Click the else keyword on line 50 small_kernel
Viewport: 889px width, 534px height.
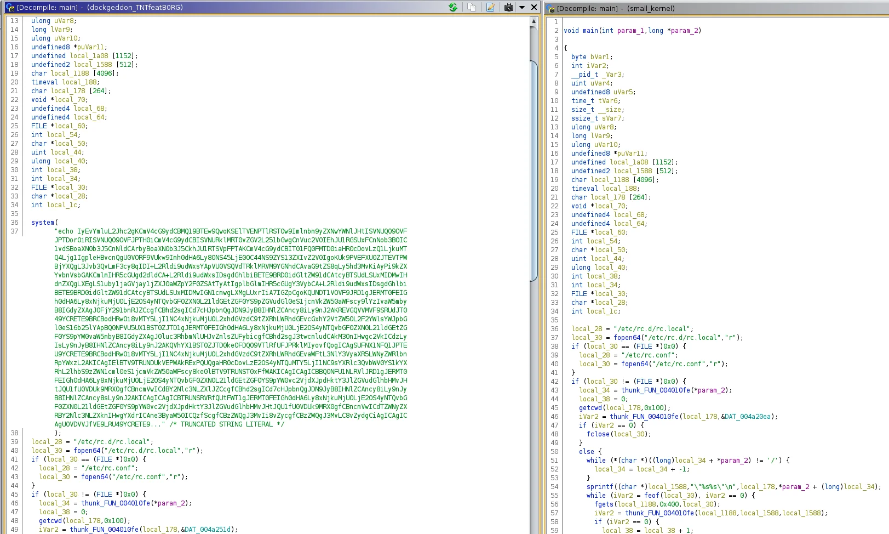click(587, 452)
